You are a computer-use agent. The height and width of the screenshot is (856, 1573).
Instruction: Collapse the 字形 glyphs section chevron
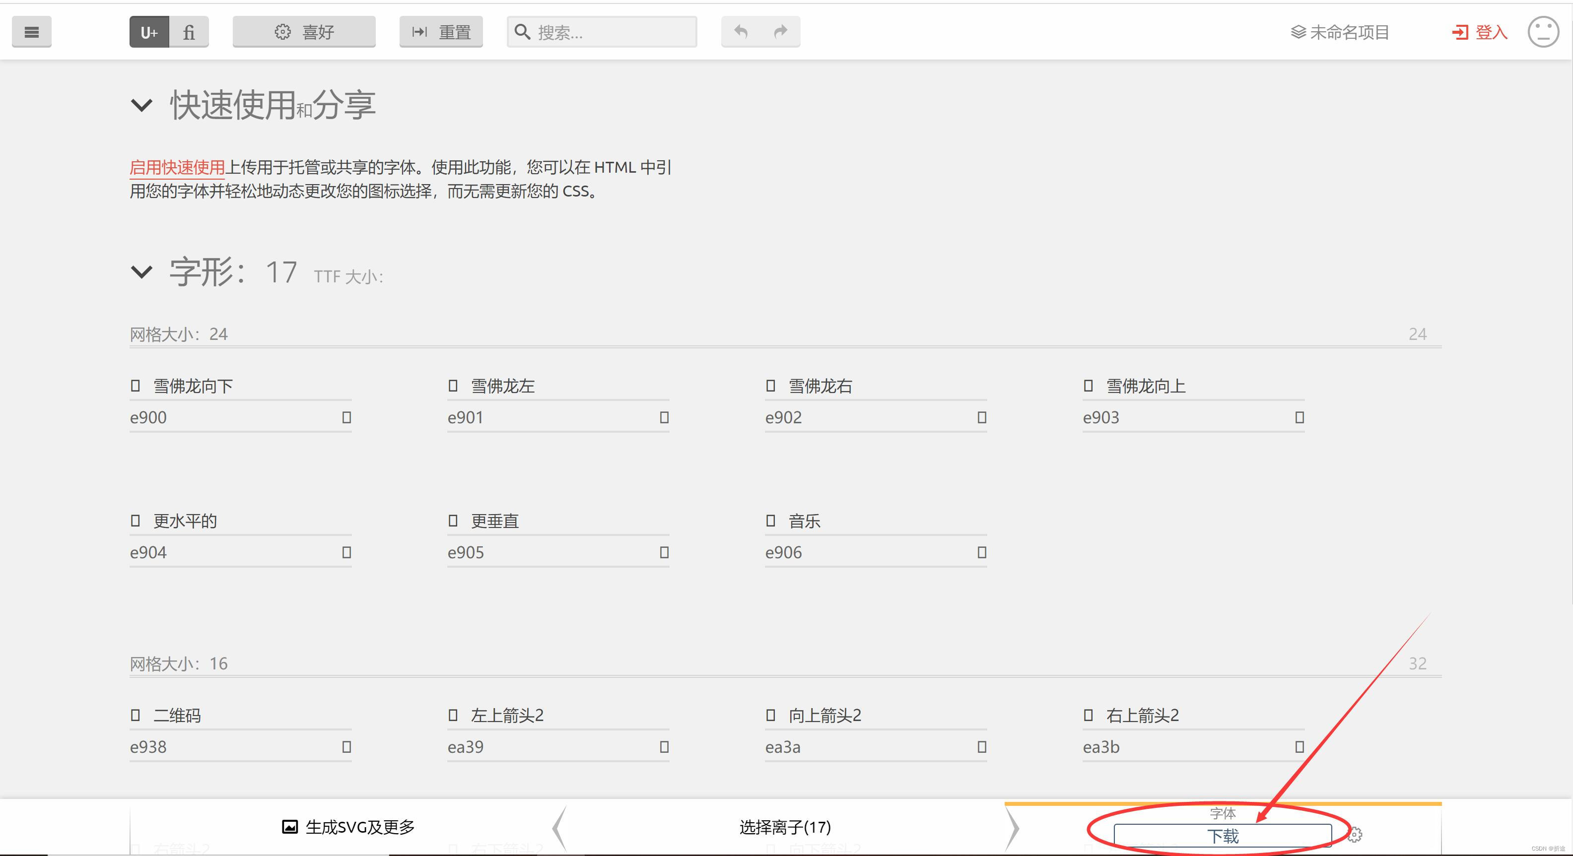coord(141,272)
